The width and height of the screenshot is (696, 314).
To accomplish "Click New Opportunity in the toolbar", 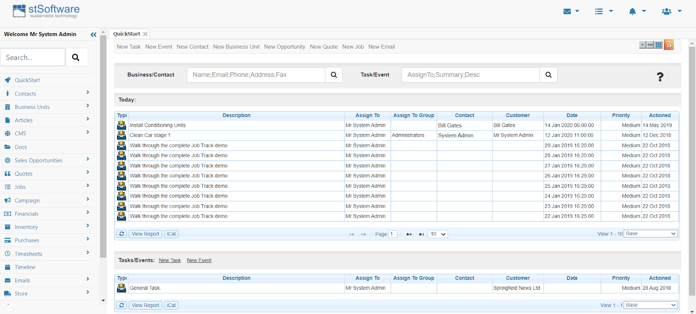I will click(x=285, y=47).
